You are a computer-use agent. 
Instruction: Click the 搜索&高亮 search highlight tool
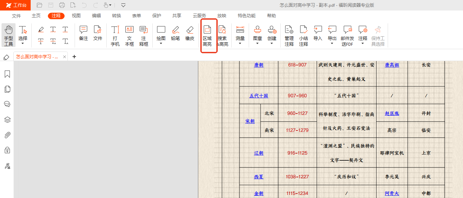[222, 36]
